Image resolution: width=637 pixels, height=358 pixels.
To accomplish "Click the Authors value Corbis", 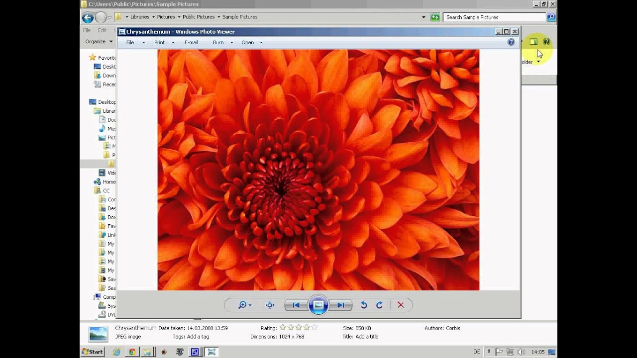I will tap(453, 328).
